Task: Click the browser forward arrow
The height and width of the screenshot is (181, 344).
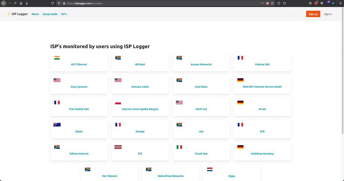Action: 9,3
